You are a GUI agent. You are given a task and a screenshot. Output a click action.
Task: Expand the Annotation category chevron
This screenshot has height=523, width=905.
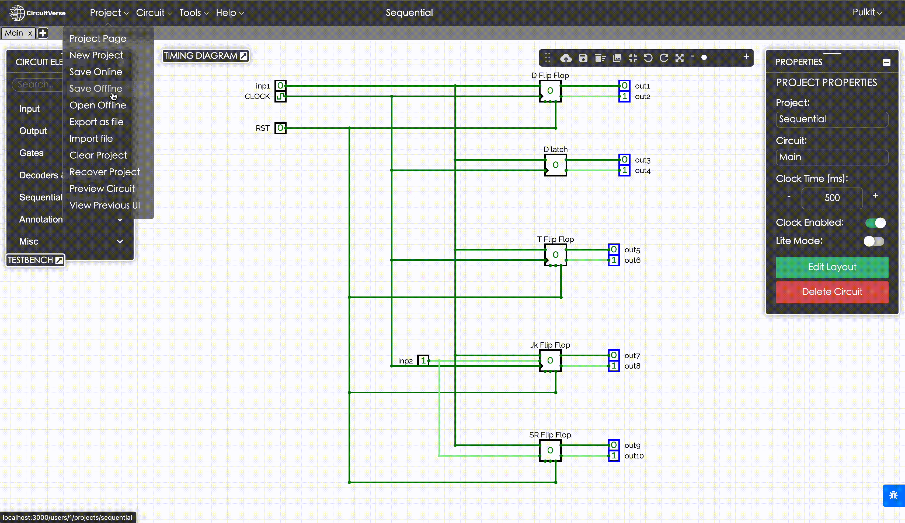click(x=120, y=220)
